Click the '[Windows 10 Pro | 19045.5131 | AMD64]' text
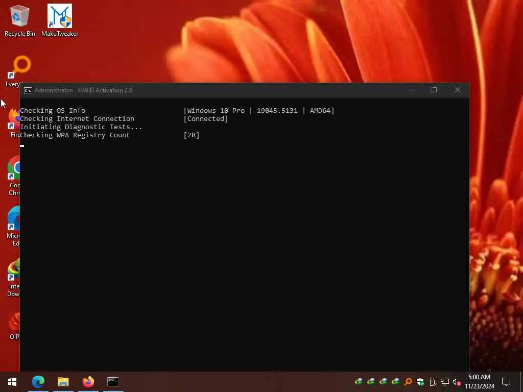The image size is (523, 392). coord(259,111)
